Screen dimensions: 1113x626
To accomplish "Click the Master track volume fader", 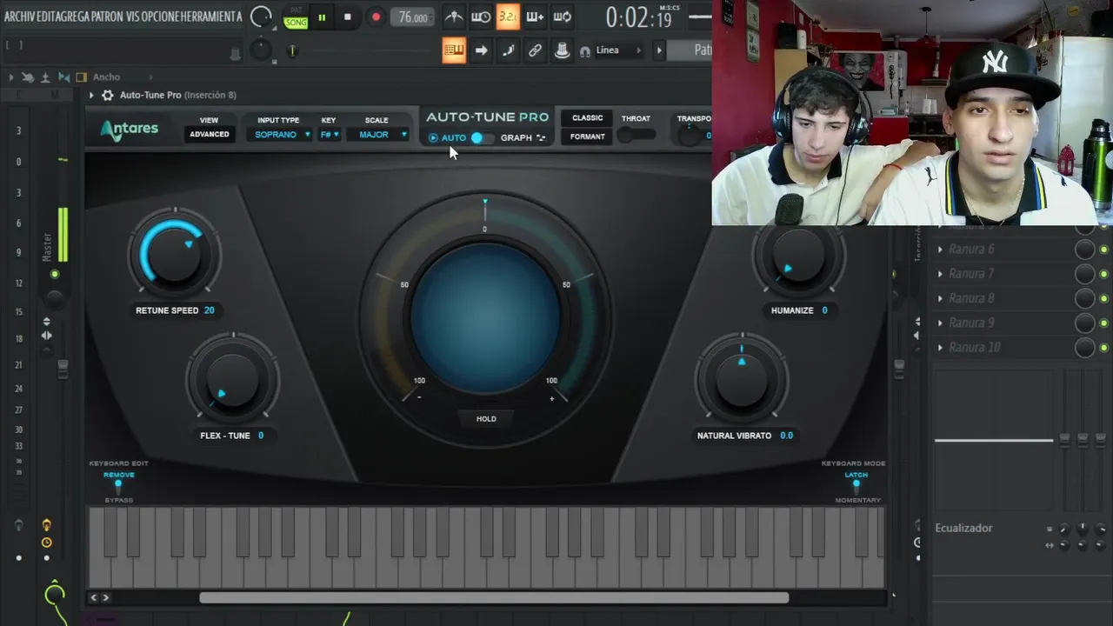I will [x=63, y=369].
